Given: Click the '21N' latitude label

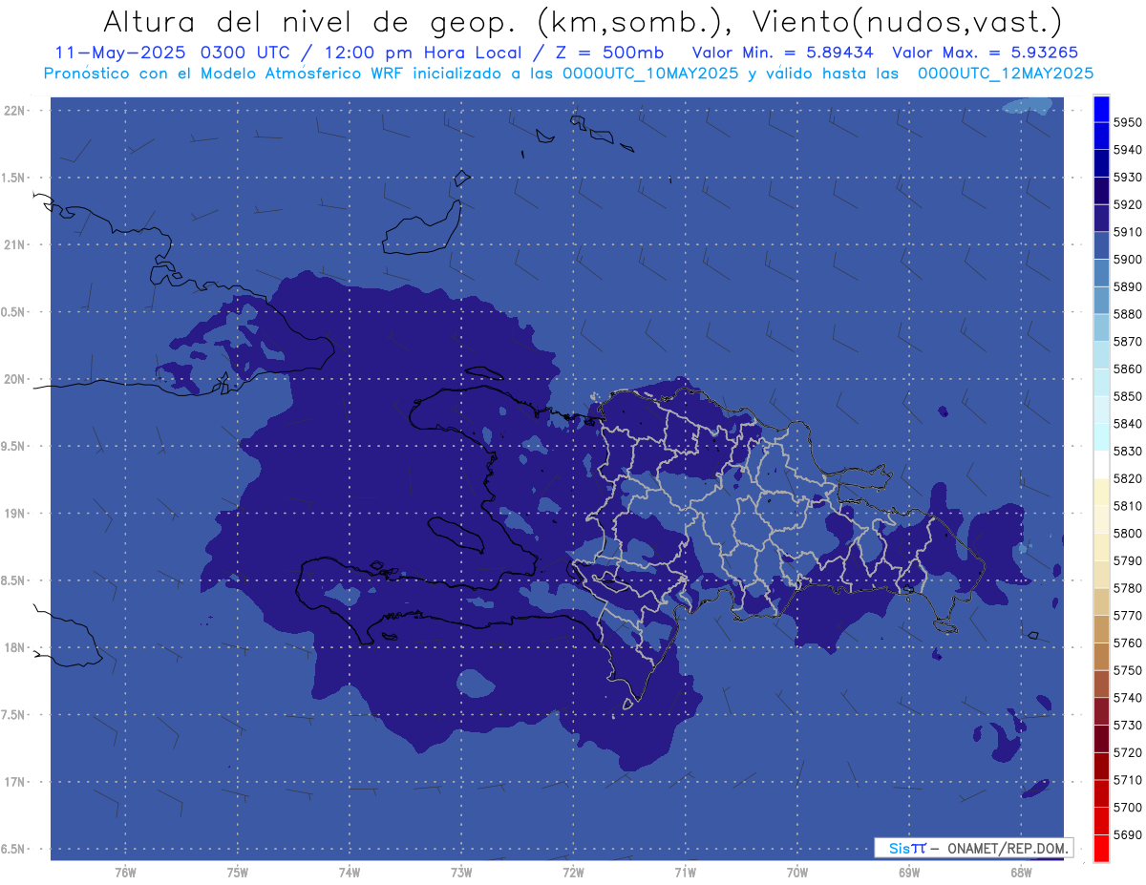Looking at the screenshot, I should pyautogui.click(x=15, y=245).
